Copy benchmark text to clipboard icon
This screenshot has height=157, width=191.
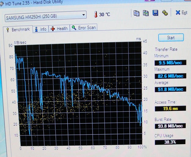[x=136, y=13]
